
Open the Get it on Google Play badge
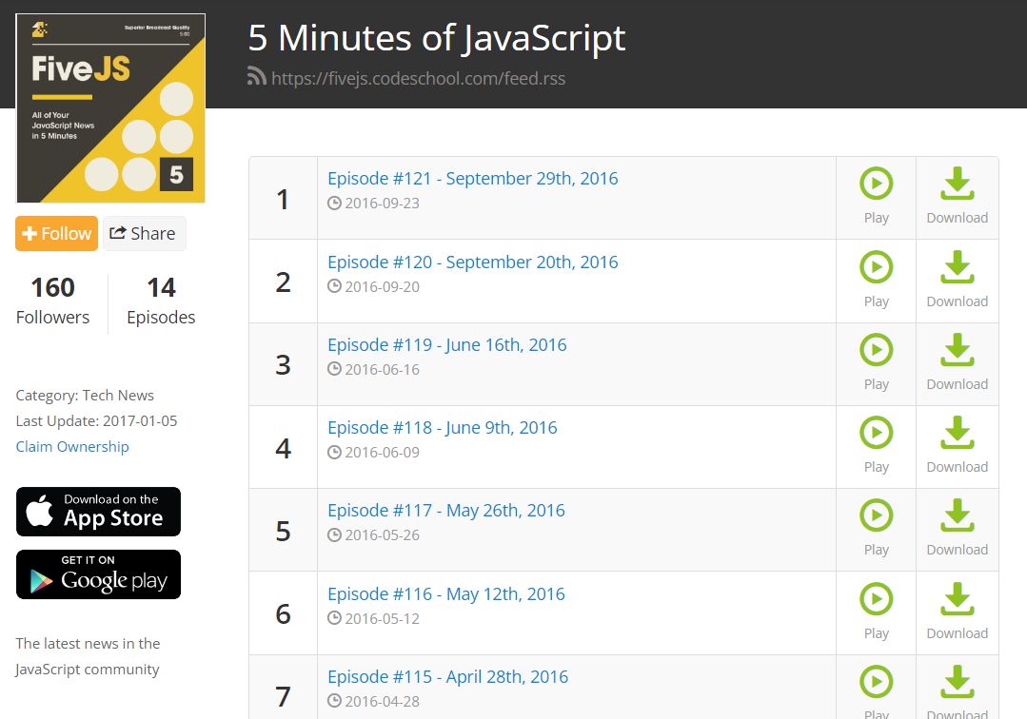coord(98,574)
